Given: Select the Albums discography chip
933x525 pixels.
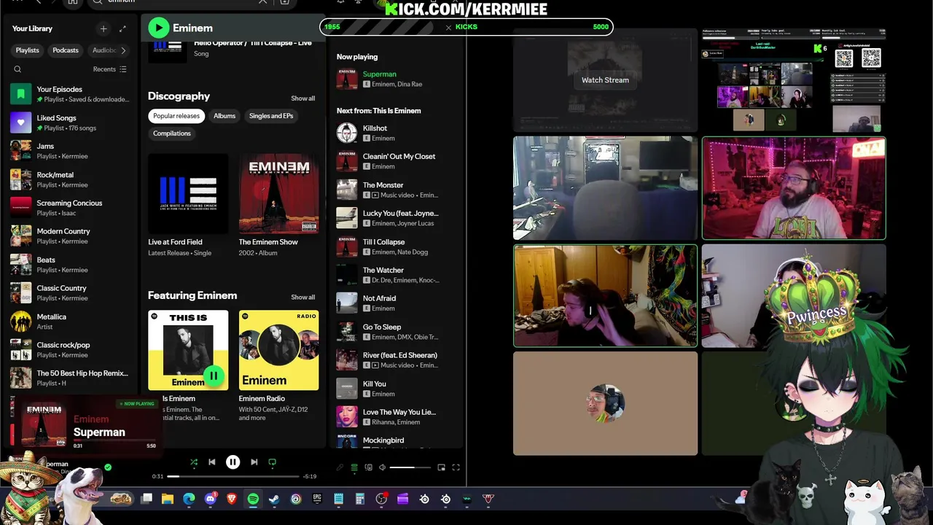Looking at the screenshot, I should point(225,116).
